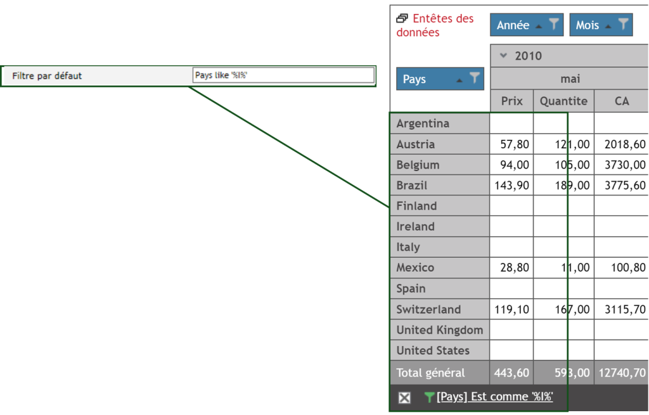
Task: Collapse the 2010 year group
Action: pyautogui.click(x=504, y=56)
